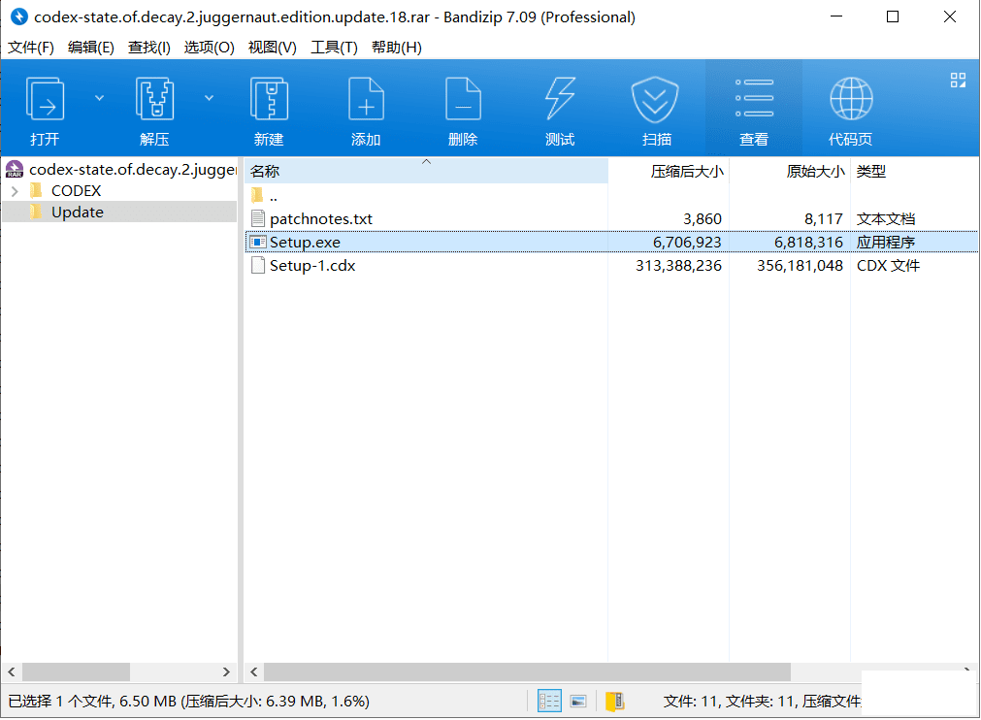981x720 pixels.
Task: Click the Open (打开) archive toolbar icon
Action: [x=45, y=99]
